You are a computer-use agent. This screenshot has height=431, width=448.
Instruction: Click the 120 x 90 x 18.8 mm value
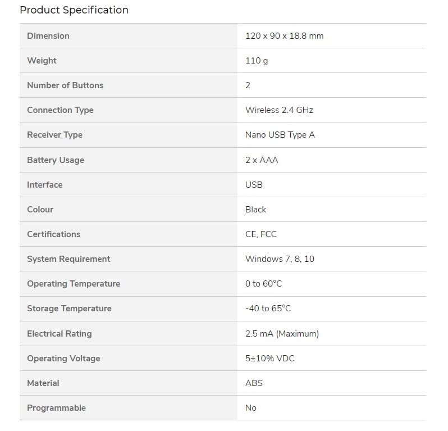click(284, 36)
